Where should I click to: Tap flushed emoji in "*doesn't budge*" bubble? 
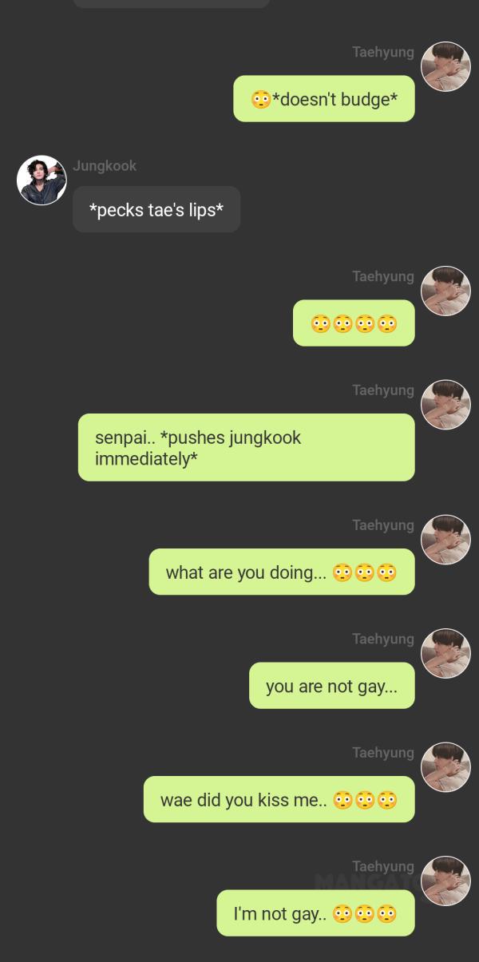(x=260, y=100)
